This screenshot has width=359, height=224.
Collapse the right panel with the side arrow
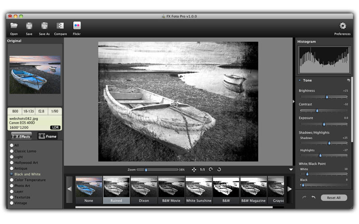tap(293, 101)
